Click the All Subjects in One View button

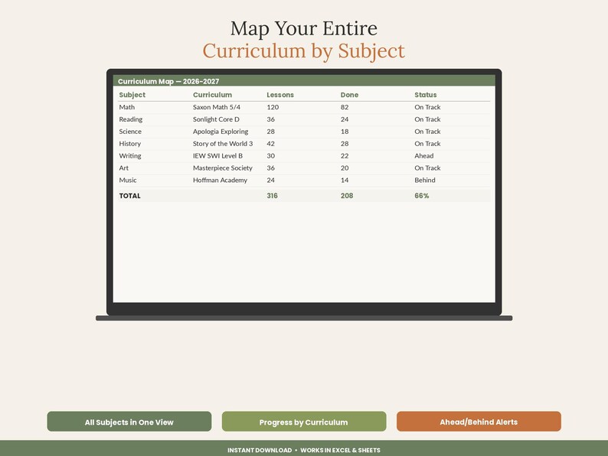(129, 422)
